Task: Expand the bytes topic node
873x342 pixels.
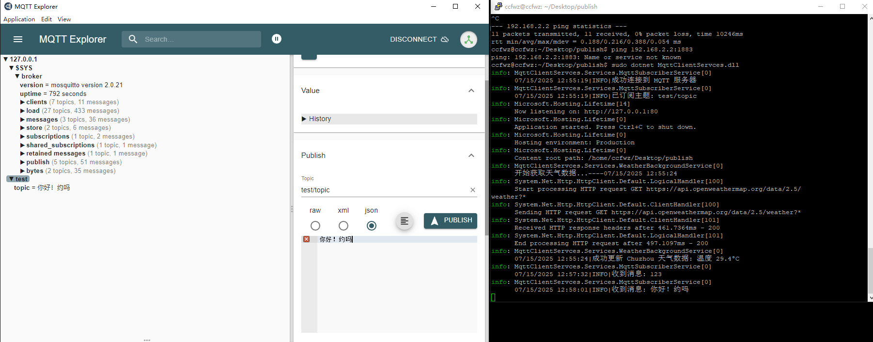Action: (22, 171)
